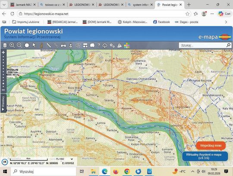This screenshot has height=176, width=233.
Task: Open Firefox from the taskbar
Action: click(116, 172)
